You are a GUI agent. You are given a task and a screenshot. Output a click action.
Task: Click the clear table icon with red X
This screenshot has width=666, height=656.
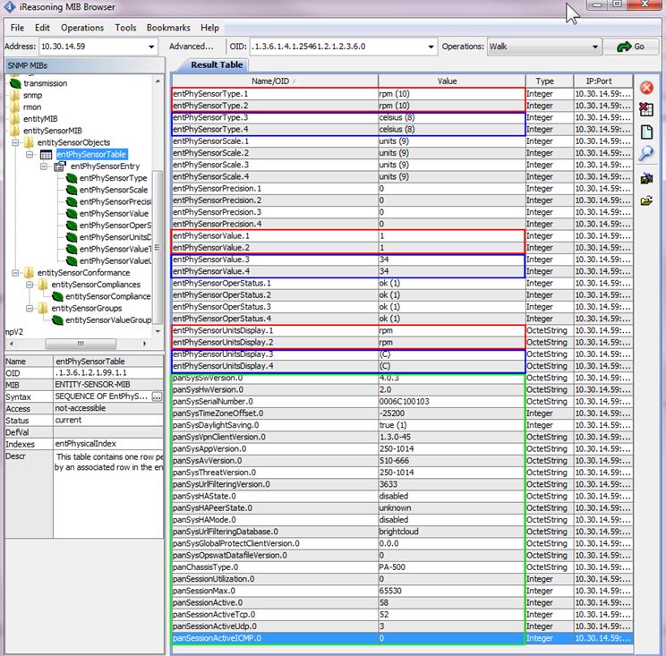coord(646,109)
